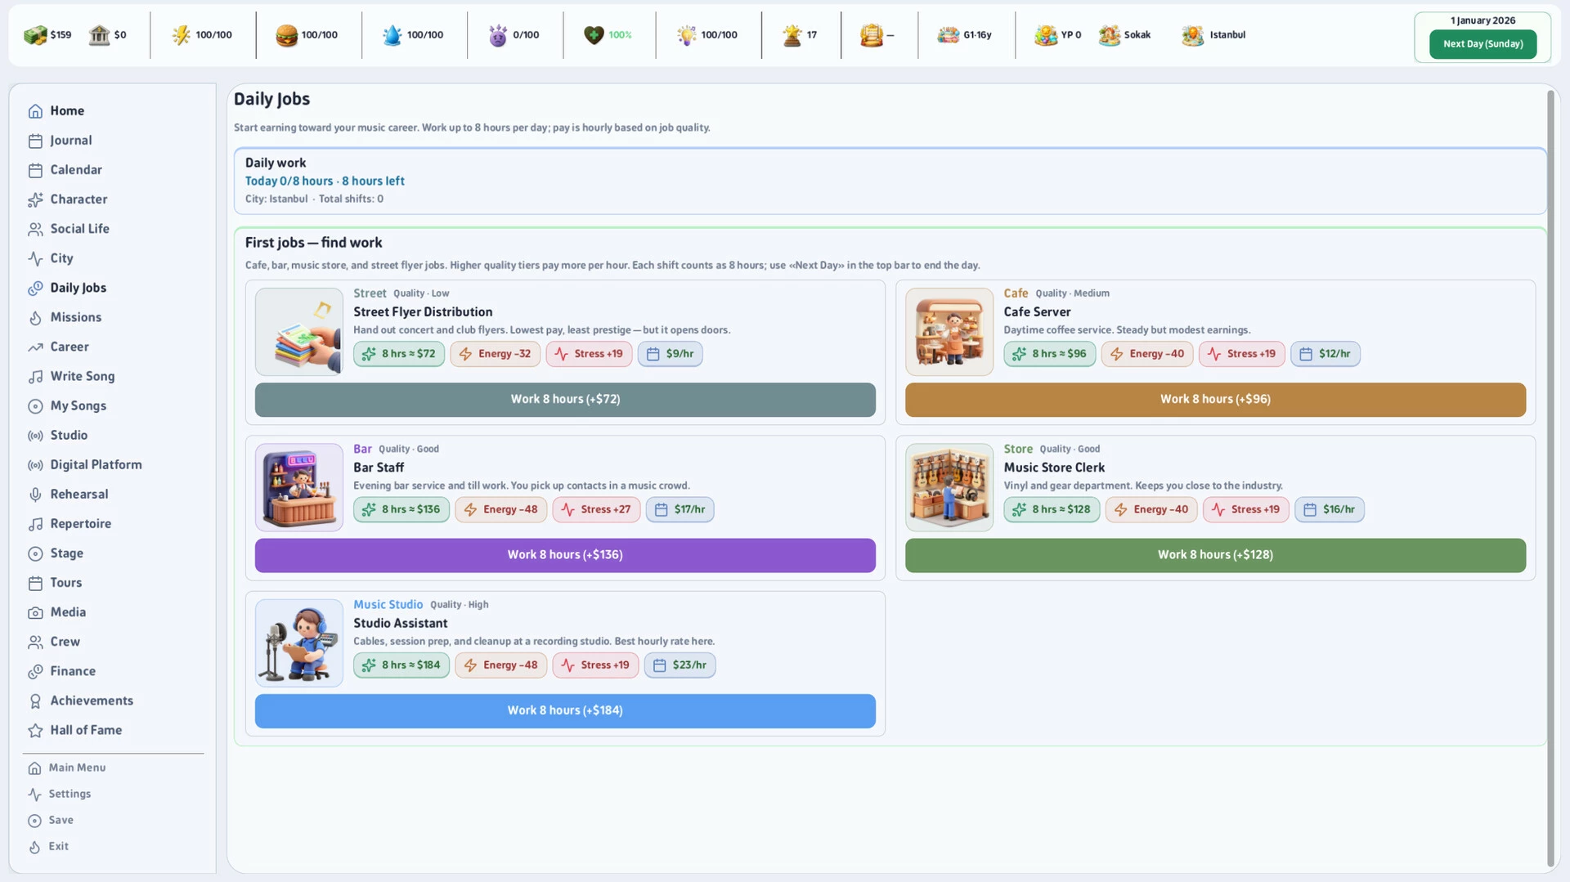Click the cash money icon in top bar

tap(35, 35)
